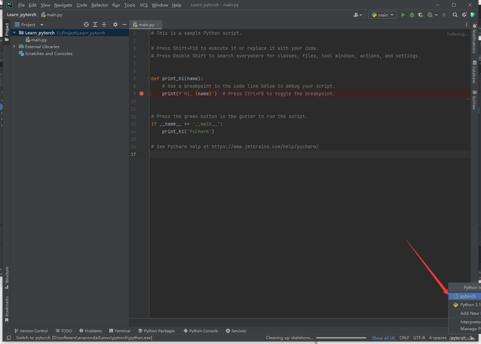Screen dimensions: 481x344
Task: Open the Refactor menu
Action: pos(100,5)
